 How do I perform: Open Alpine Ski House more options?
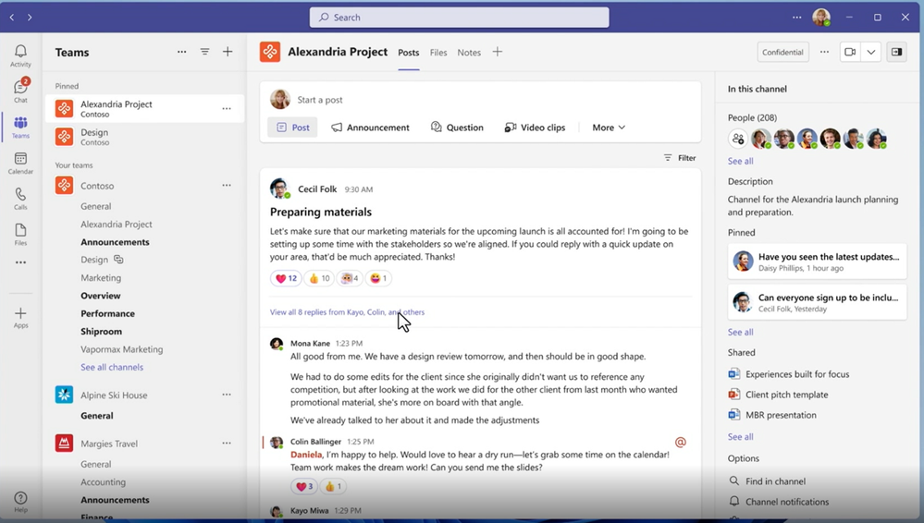(x=227, y=395)
